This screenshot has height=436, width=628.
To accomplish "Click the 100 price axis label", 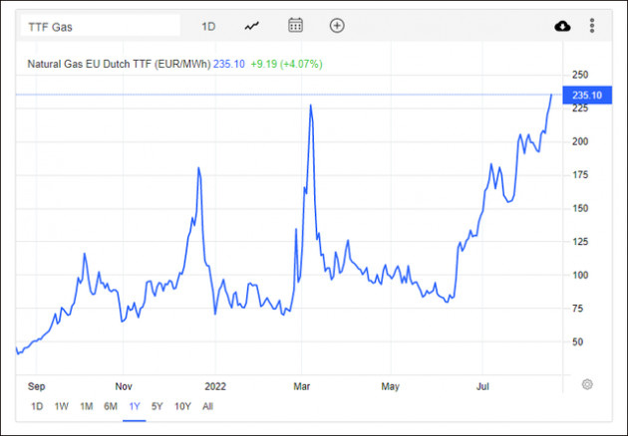I will pos(580,275).
